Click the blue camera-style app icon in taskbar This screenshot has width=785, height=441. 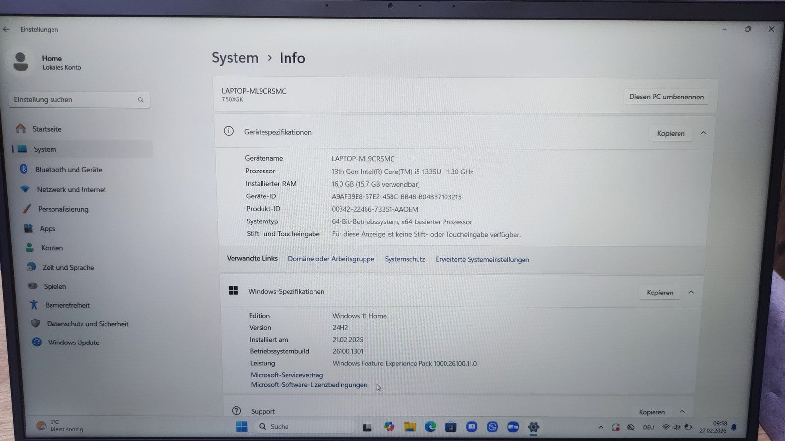pyautogui.click(x=513, y=427)
